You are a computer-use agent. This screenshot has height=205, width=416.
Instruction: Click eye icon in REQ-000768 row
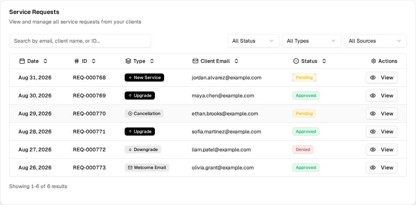pos(373,78)
